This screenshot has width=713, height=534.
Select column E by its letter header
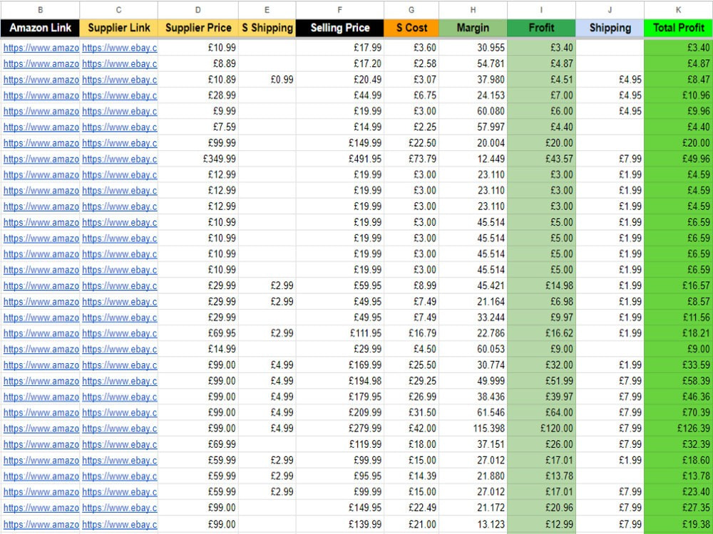tap(267, 10)
